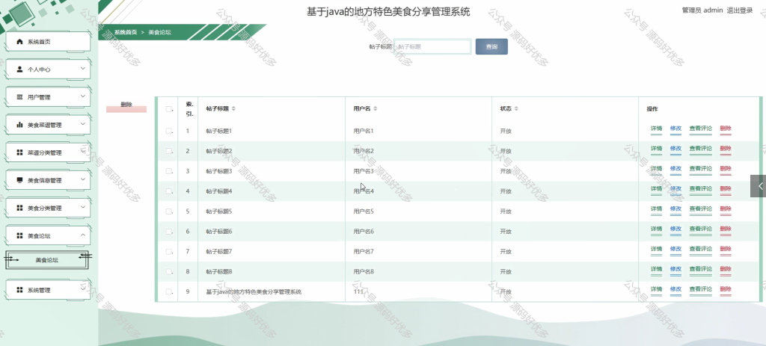This screenshot has height=346, width=766.
Task: Collapse the 美食论坛 menu chevron
Action: pos(82,235)
